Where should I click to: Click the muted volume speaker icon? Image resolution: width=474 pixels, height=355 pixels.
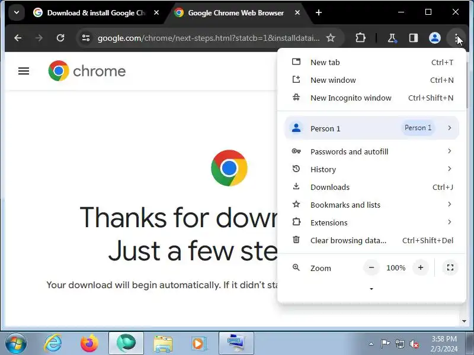(414, 344)
